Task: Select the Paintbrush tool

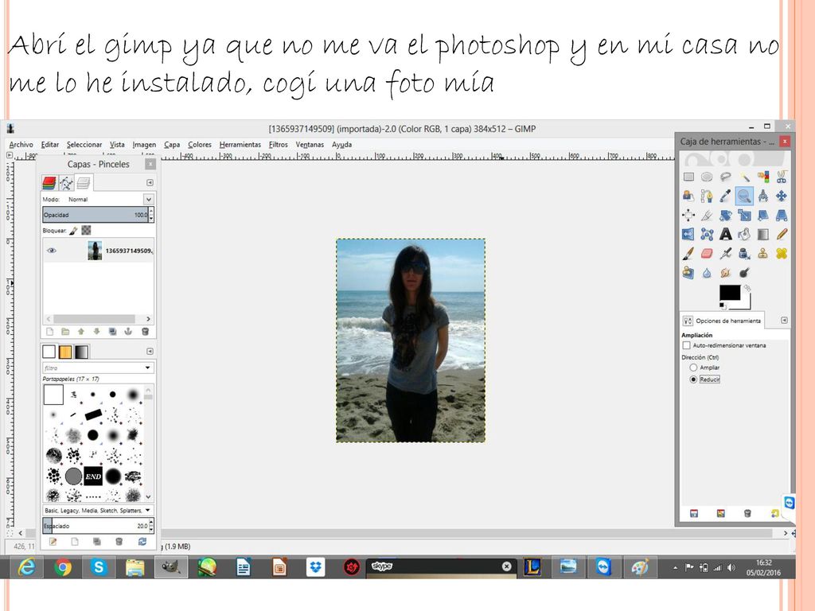Action: (x=688, y=254)
